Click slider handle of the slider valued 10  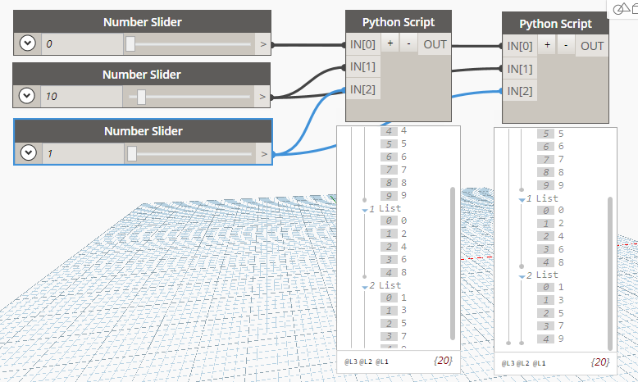pyautogui.click(x=141, y=97)
